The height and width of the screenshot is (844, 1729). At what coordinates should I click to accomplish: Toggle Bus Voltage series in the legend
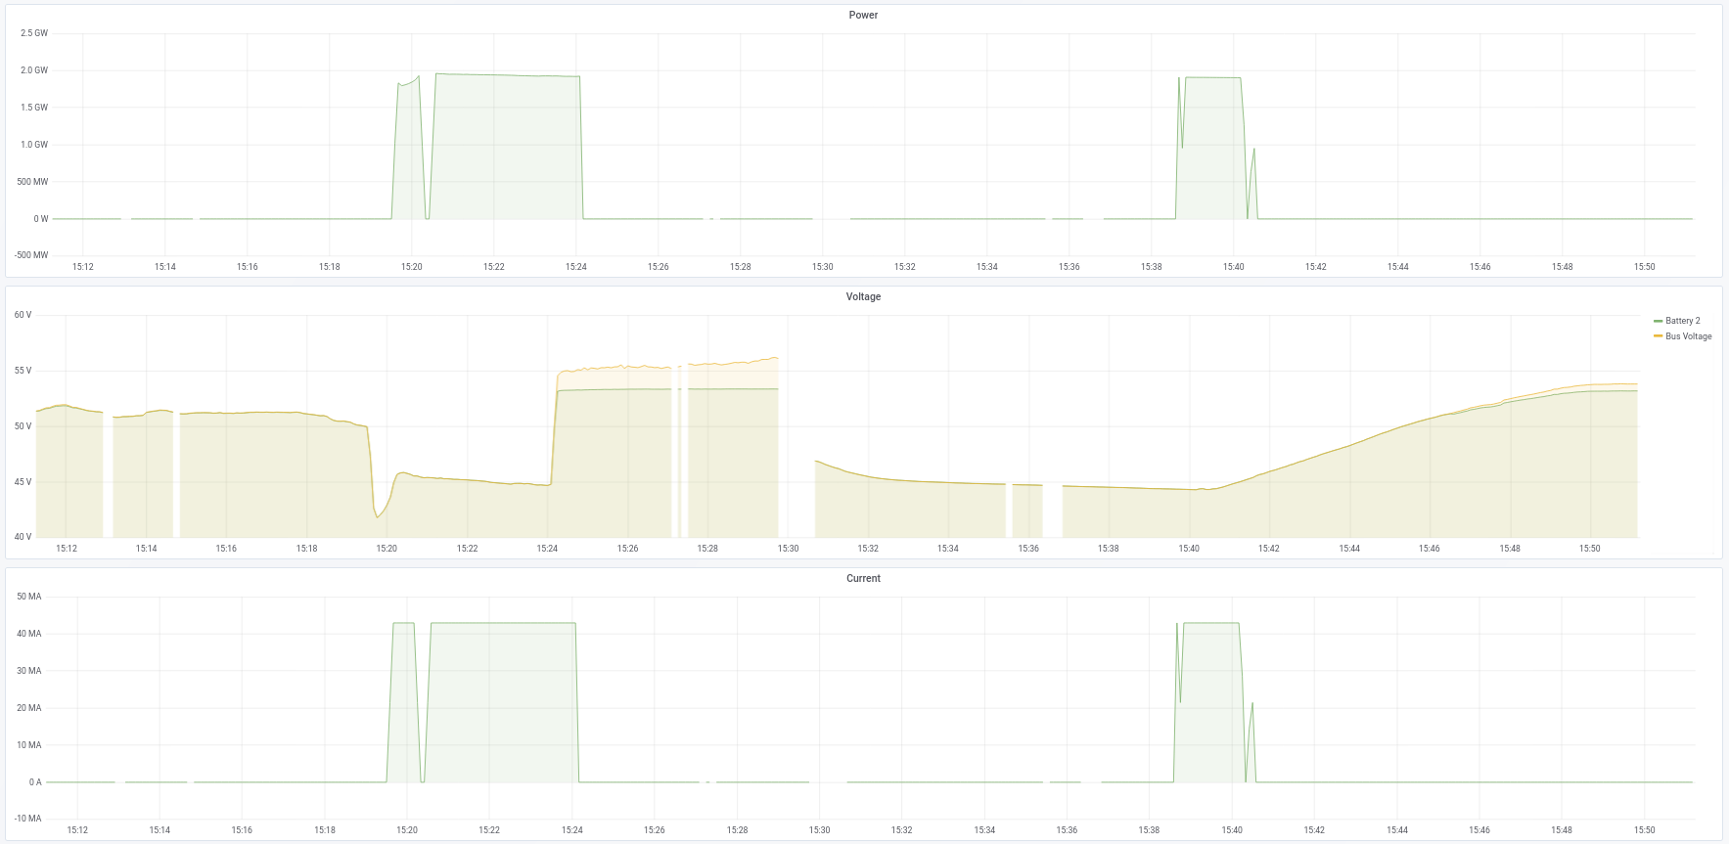click(x=1688, y=336)
